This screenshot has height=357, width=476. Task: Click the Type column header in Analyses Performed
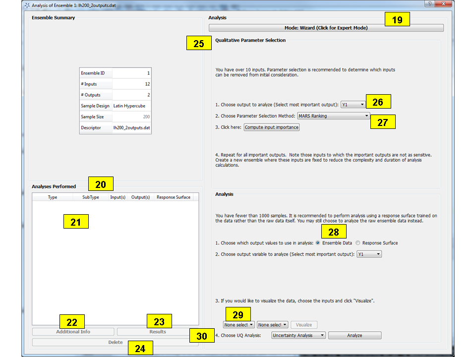pos(52,197)
